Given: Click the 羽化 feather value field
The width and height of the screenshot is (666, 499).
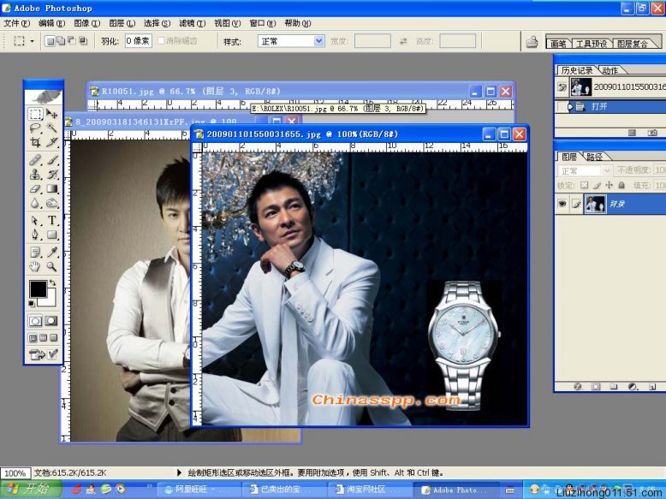Looking at the screenshot, I should click(139, 41).
